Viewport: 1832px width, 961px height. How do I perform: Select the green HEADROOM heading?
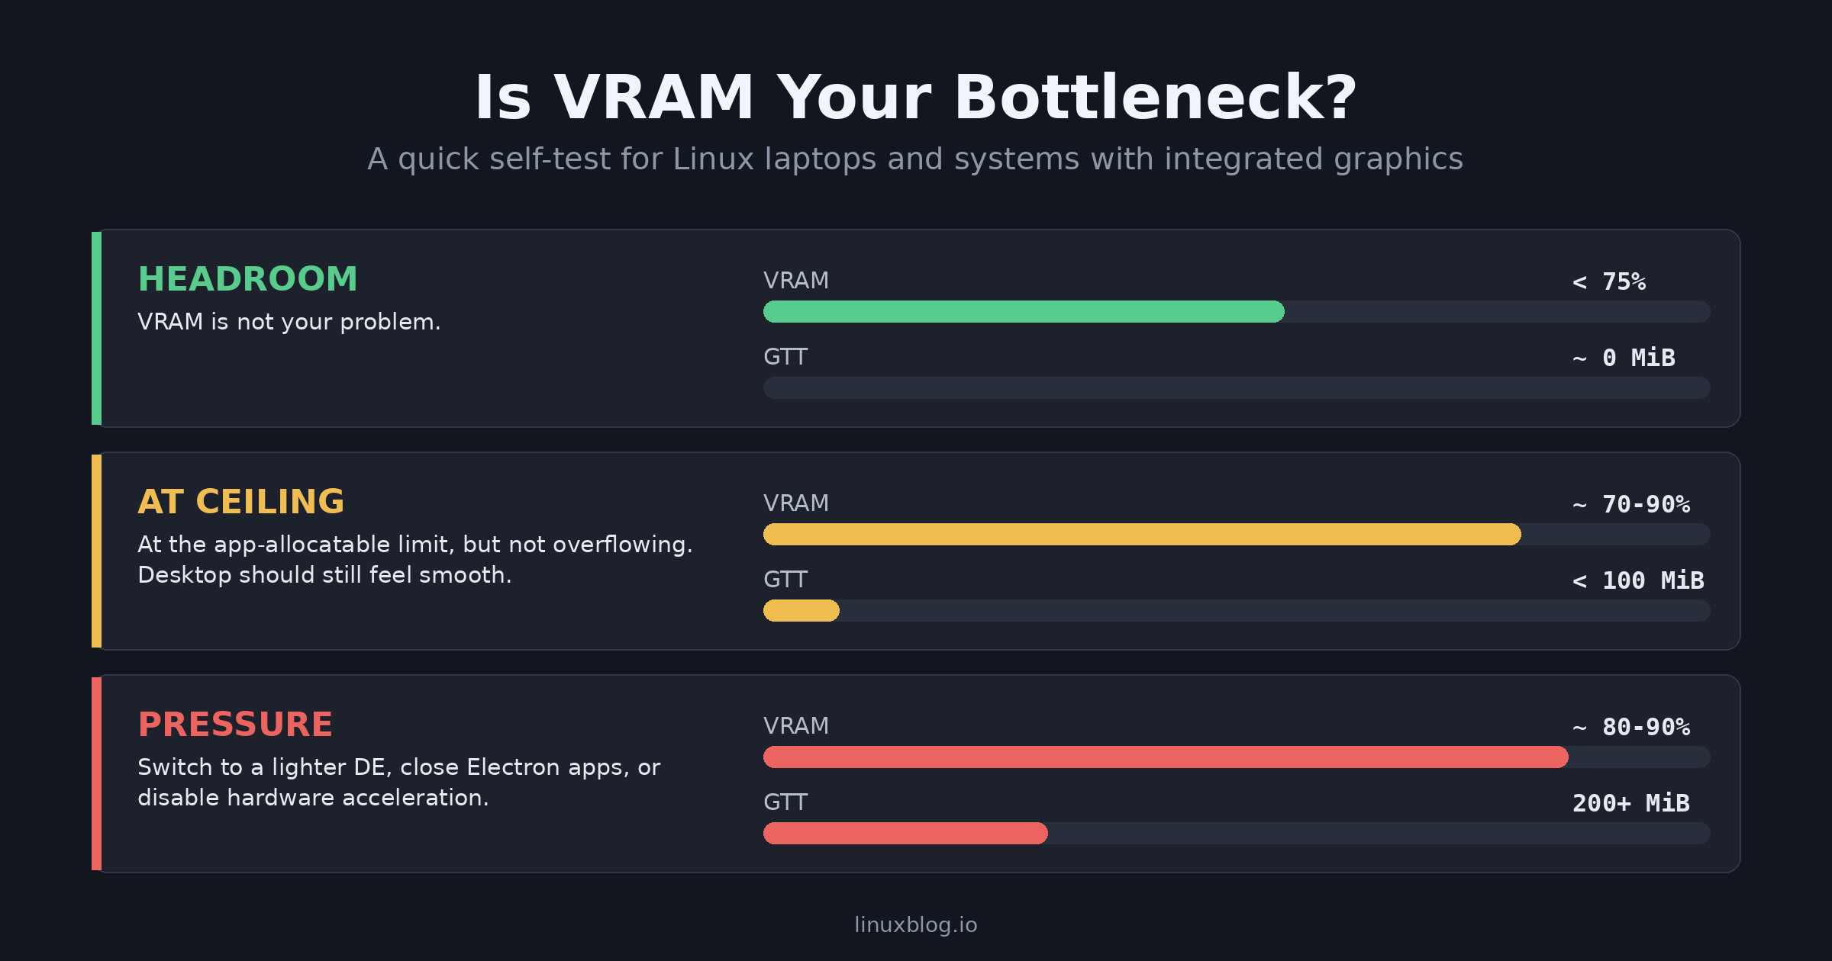click(247, 279)
